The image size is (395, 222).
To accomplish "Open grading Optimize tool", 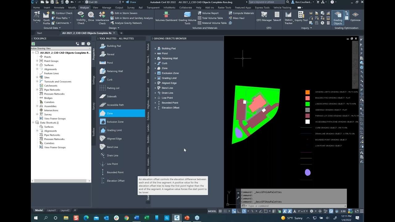I will point(355,17).
